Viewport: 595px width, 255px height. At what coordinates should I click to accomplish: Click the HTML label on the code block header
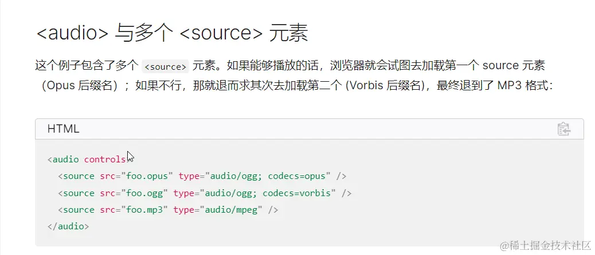point(63,129)
